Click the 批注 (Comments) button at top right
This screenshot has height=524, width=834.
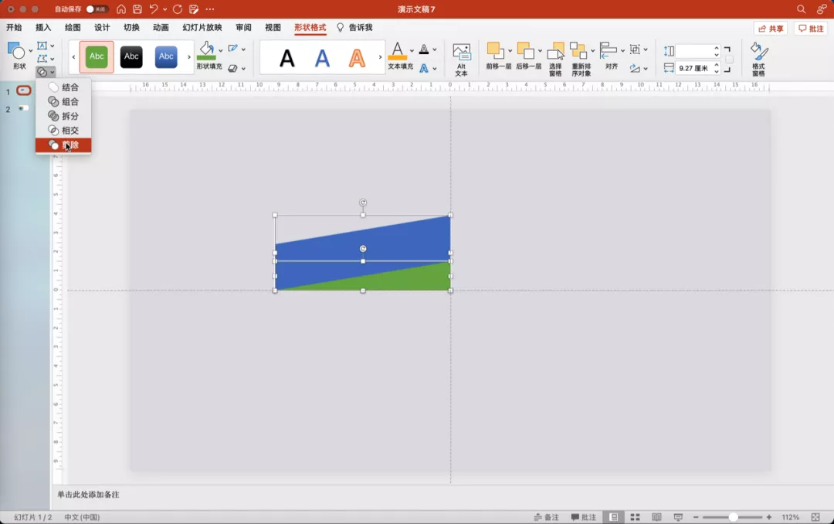811,29
